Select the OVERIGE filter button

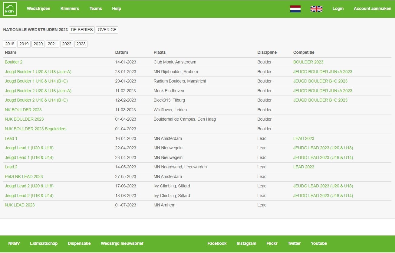(107, 30)
